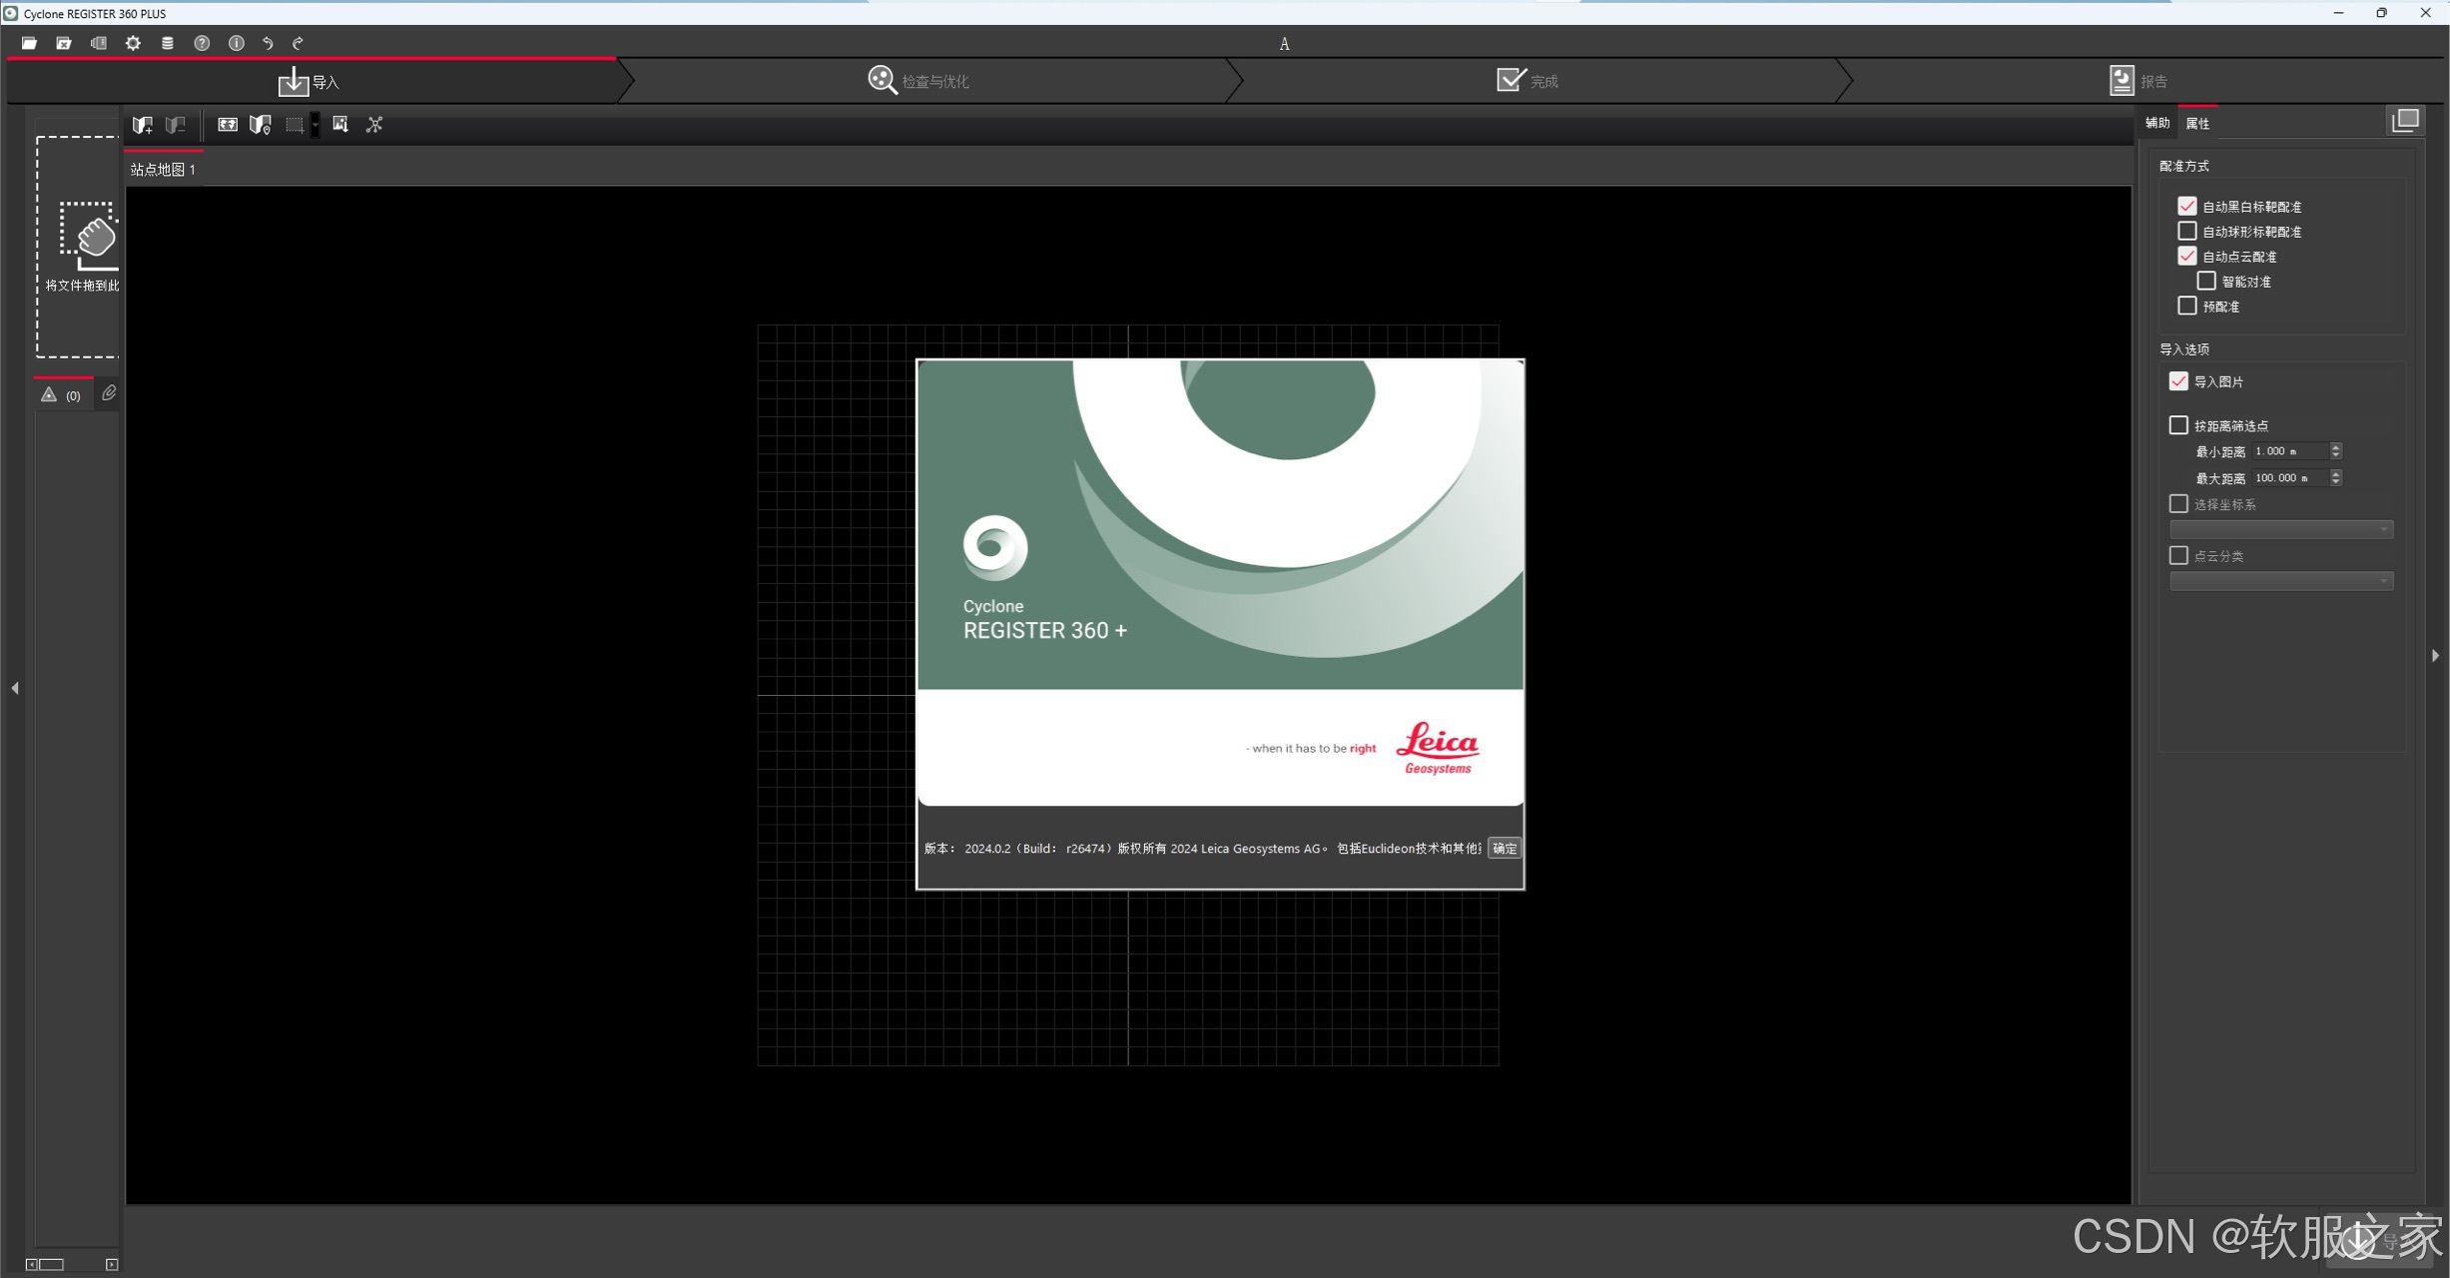Toggle the 导入图片 checkbox

2178,381
